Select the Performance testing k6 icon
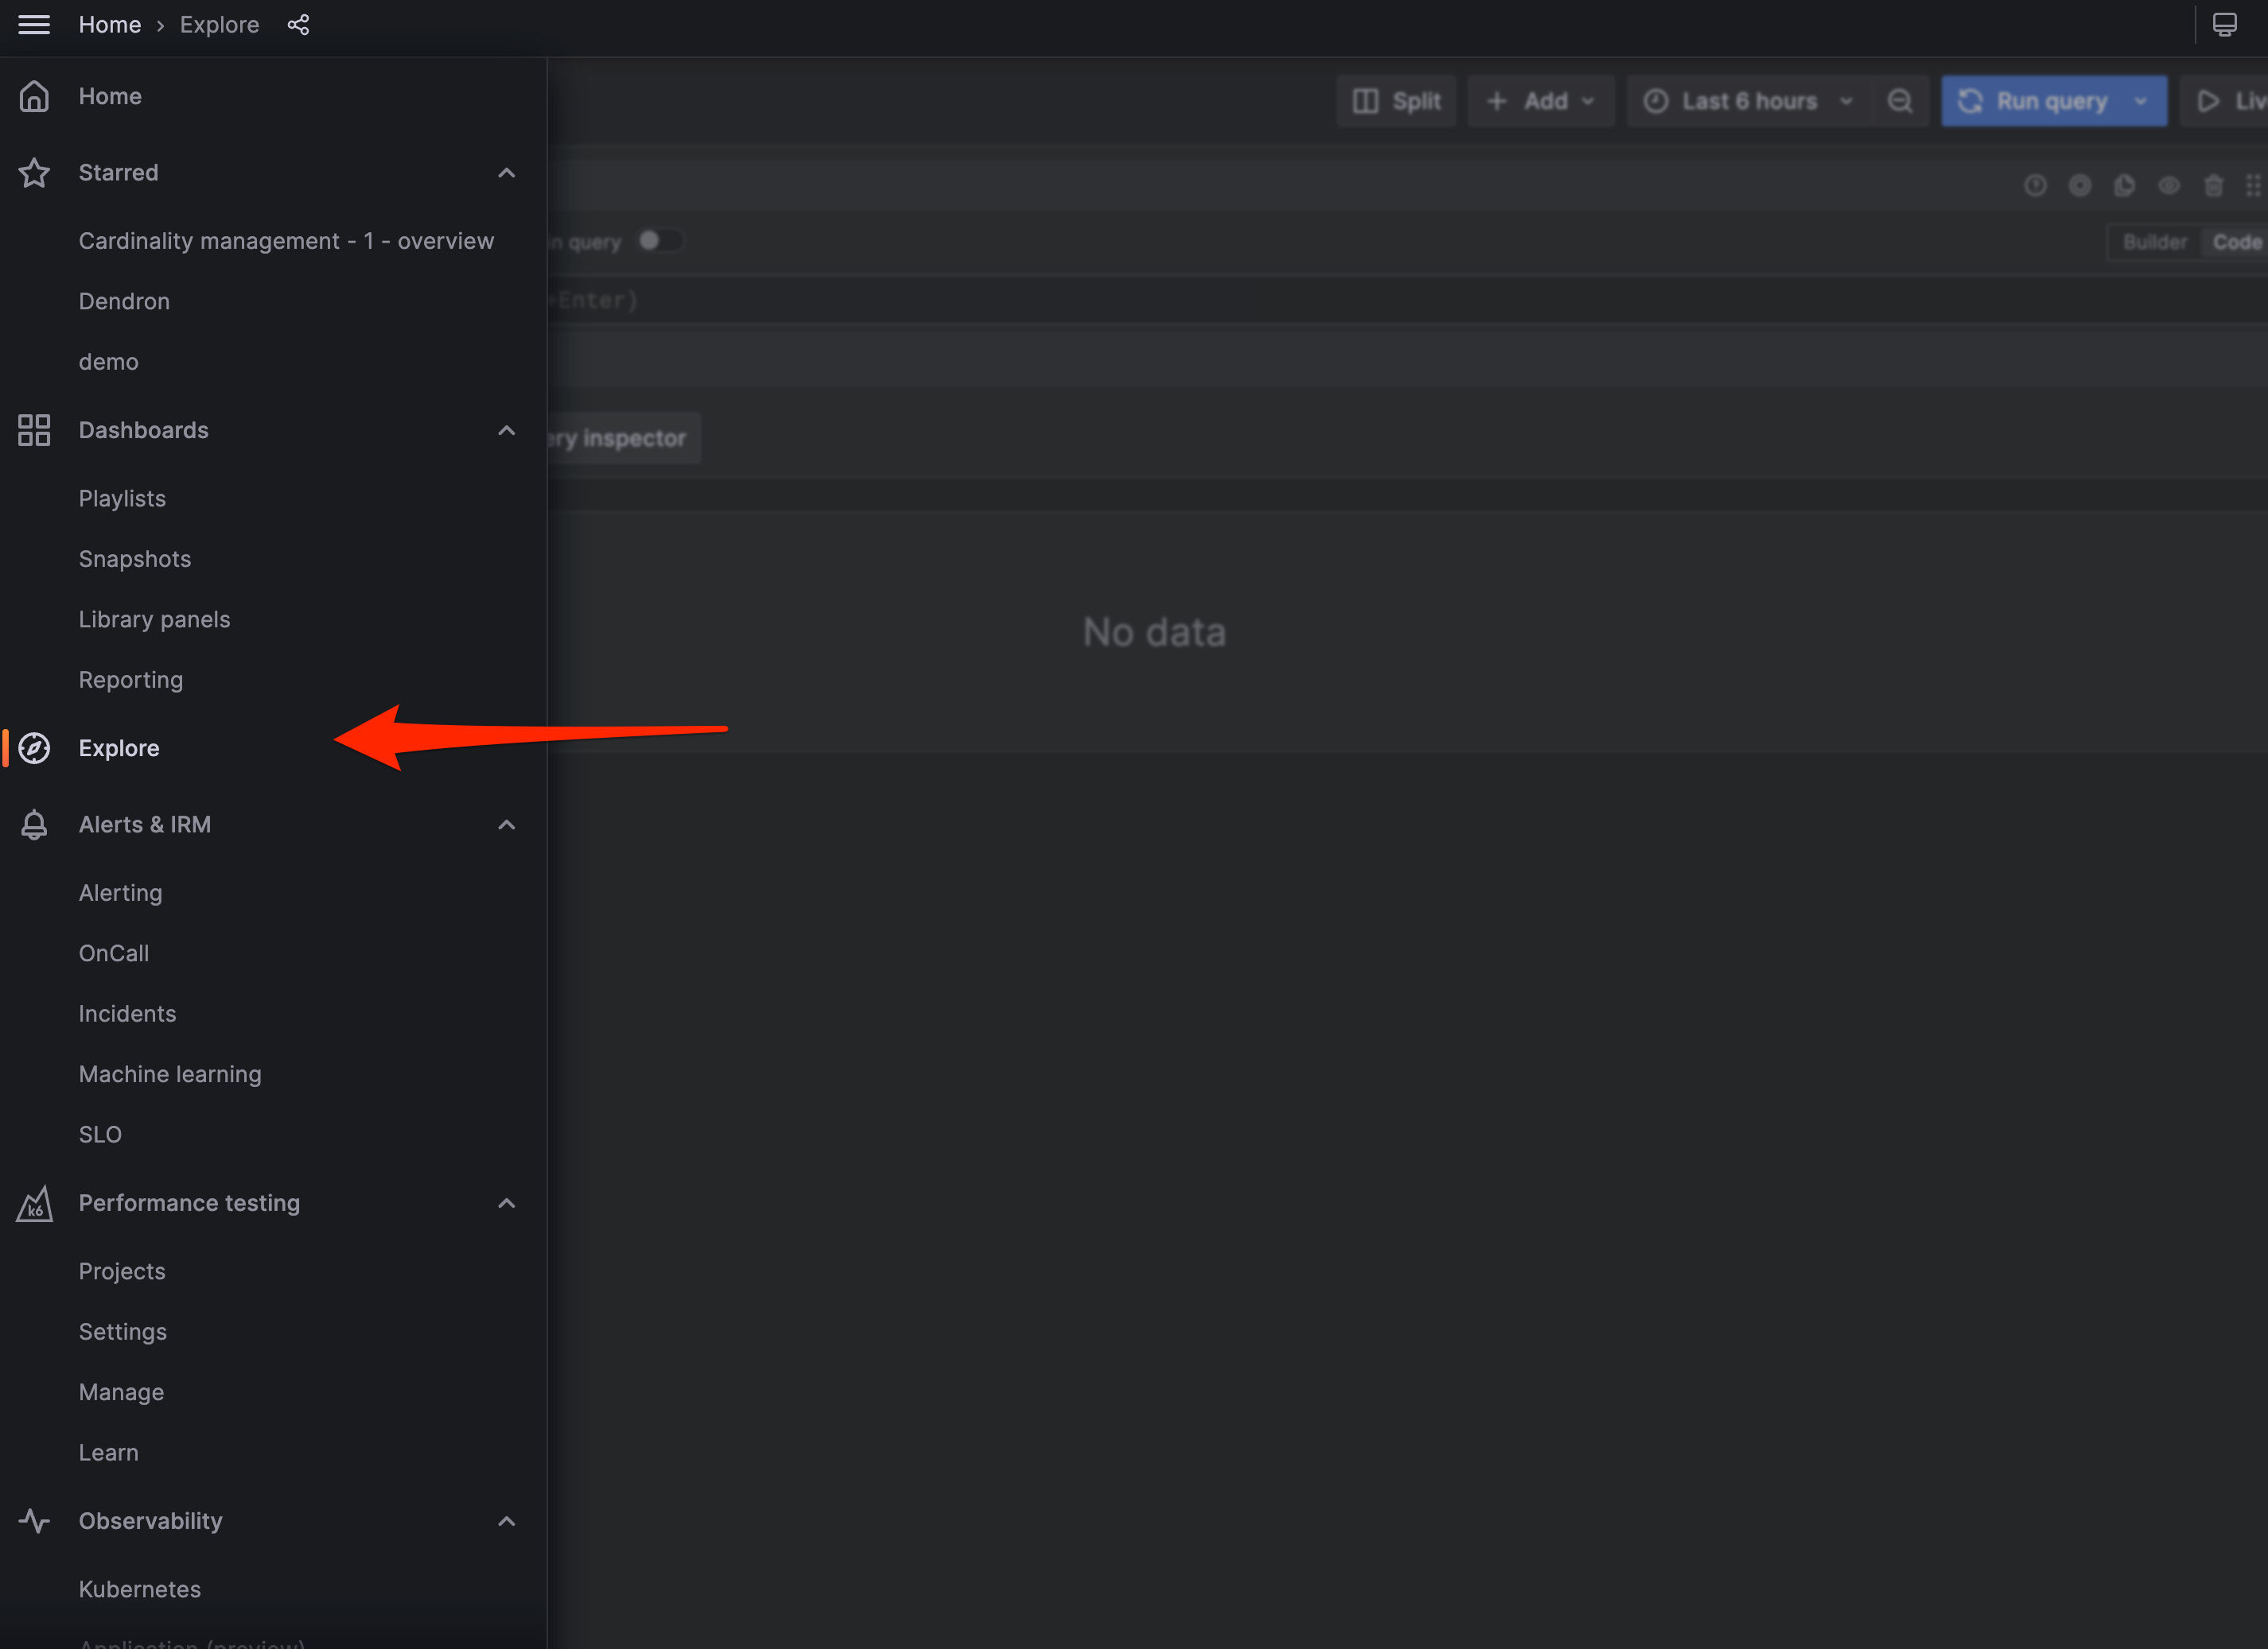2268x1649 pixels. pos(34,1203)
